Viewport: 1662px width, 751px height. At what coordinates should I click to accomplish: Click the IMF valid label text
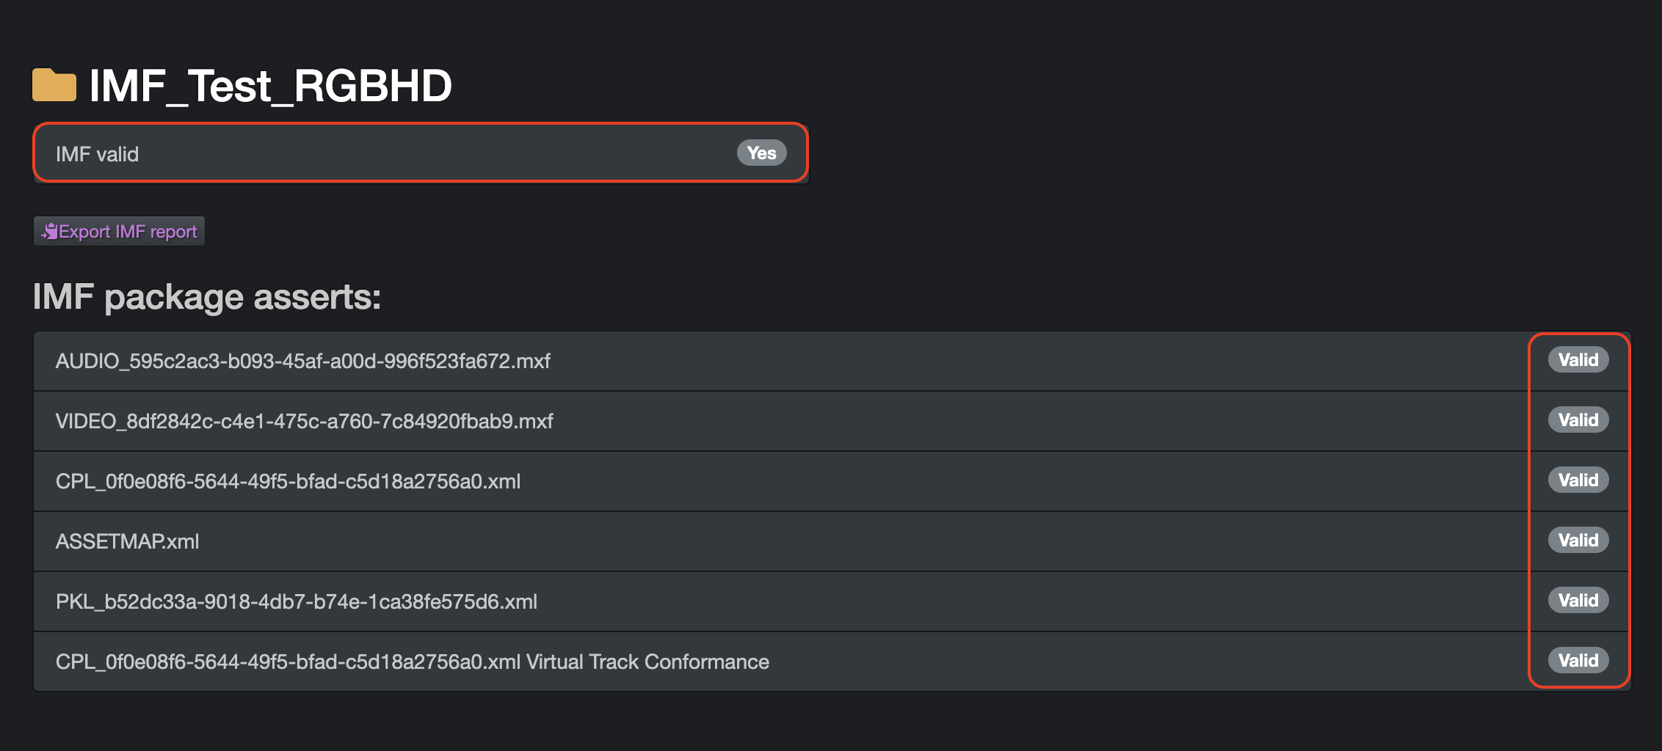point(97,154)
